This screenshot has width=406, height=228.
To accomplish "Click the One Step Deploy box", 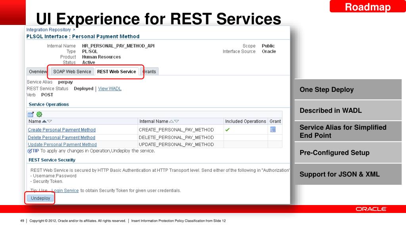I will [x=348, y=89].
